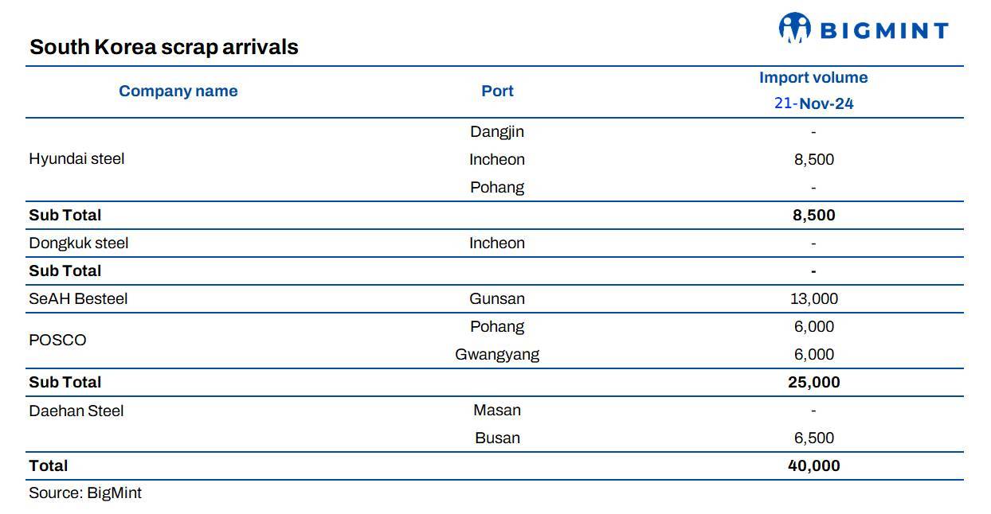Select the 25,000 sub total value

point(813,383)
